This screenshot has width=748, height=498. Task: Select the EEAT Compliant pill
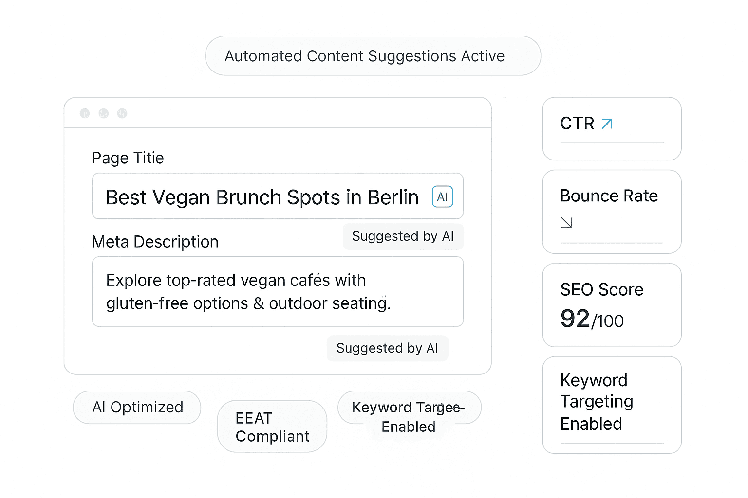(272, 427)
